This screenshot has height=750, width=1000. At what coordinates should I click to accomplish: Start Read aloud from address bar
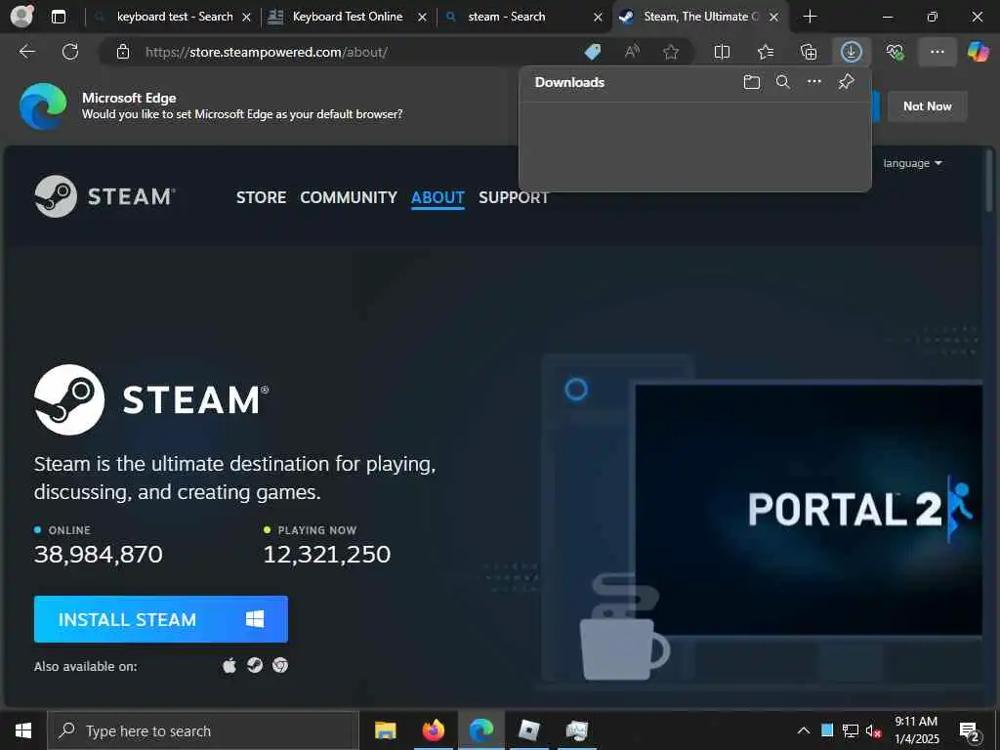pyautogui.click(x=632, y=52)
